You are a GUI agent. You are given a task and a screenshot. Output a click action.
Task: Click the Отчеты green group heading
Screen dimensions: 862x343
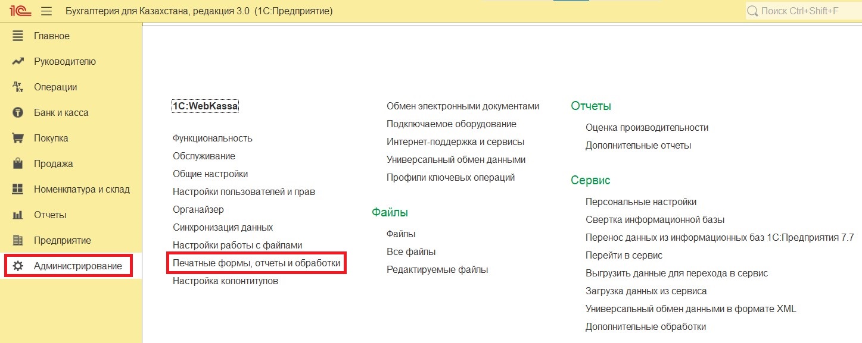[591, 106]
